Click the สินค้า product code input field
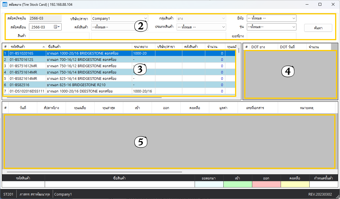This screenshot has height=199, width=340. click(59, 36)
